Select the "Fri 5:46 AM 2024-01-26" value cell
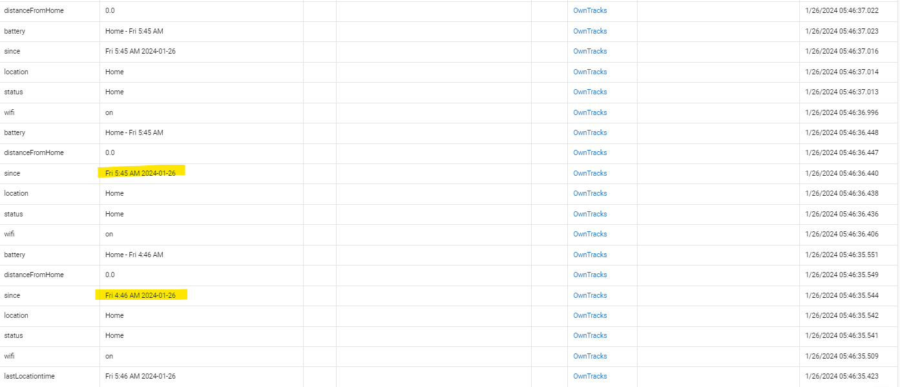 [x=140, y=376]
